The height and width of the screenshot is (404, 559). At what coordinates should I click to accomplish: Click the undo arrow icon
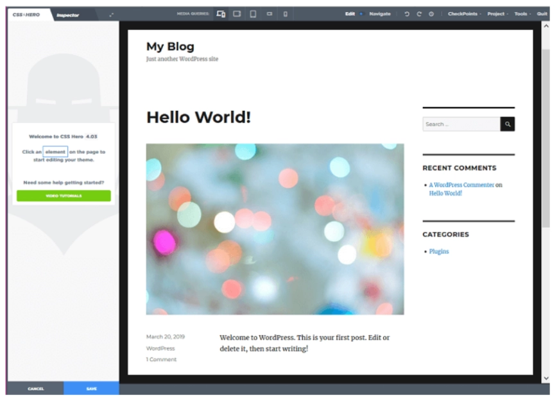407,14
